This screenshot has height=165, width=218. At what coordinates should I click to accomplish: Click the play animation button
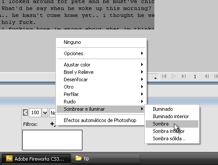point(174,76)
